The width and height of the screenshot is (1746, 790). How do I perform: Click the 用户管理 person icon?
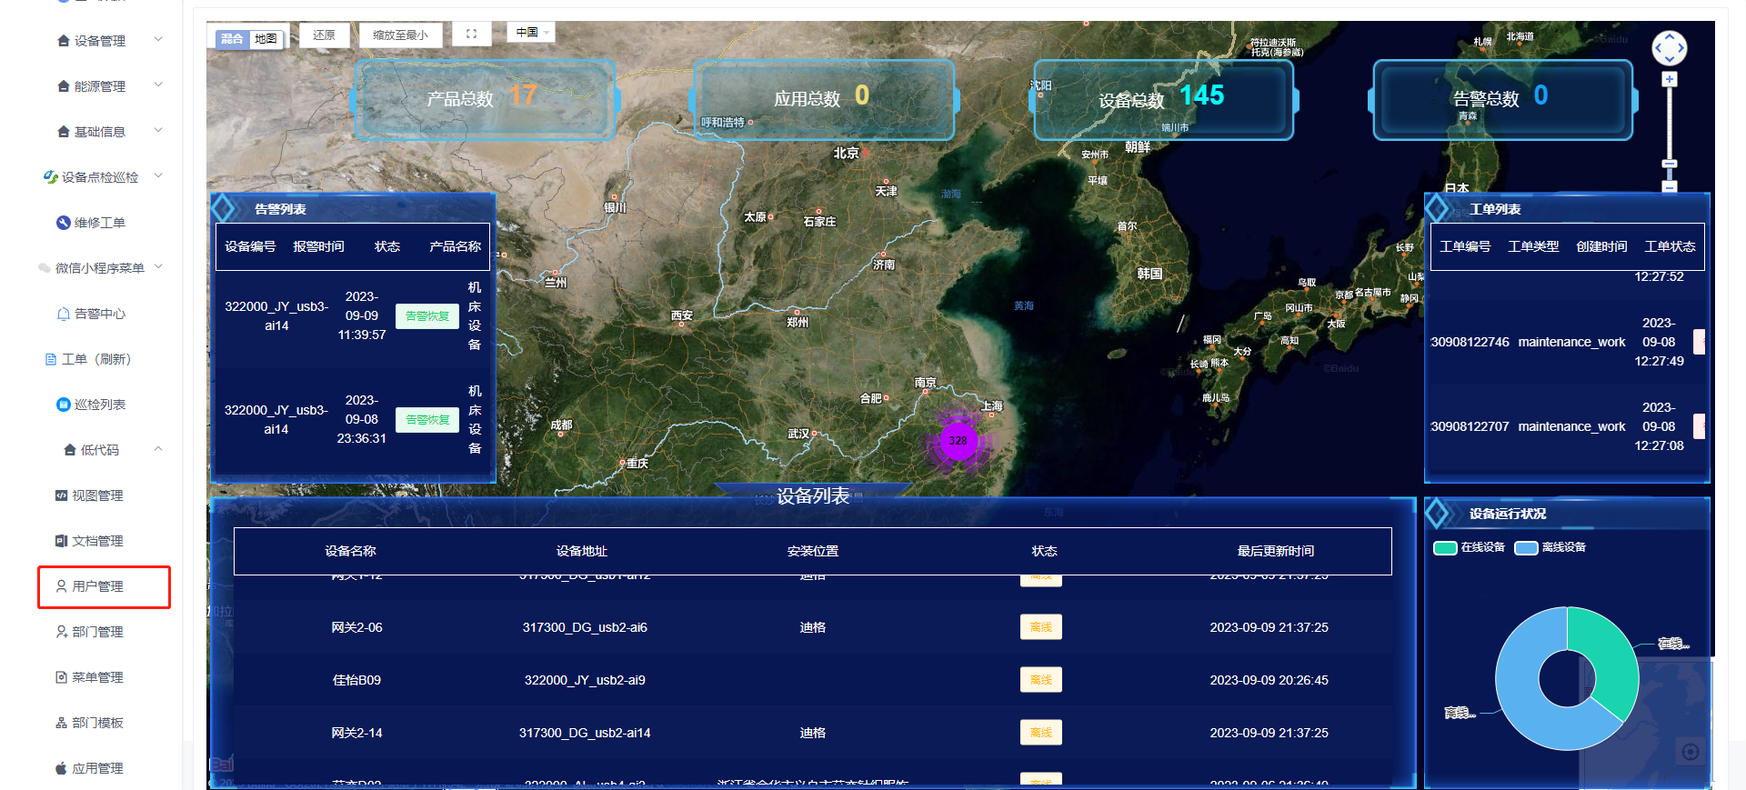(61, 586)
